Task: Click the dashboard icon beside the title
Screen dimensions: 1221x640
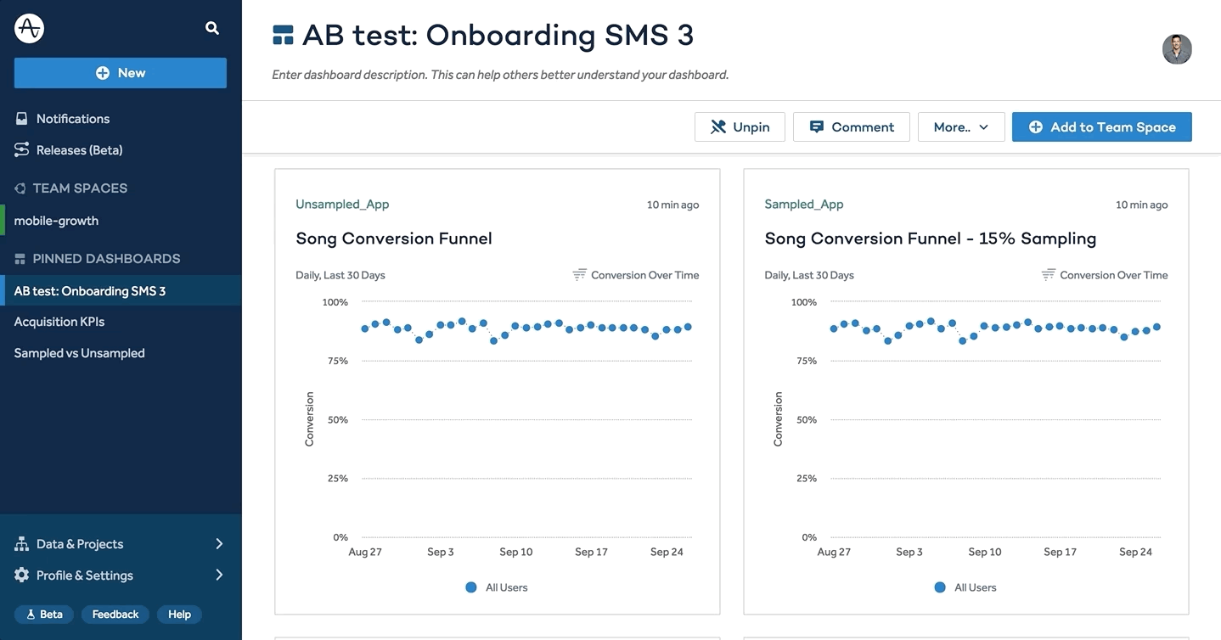Action: (283, 35)
